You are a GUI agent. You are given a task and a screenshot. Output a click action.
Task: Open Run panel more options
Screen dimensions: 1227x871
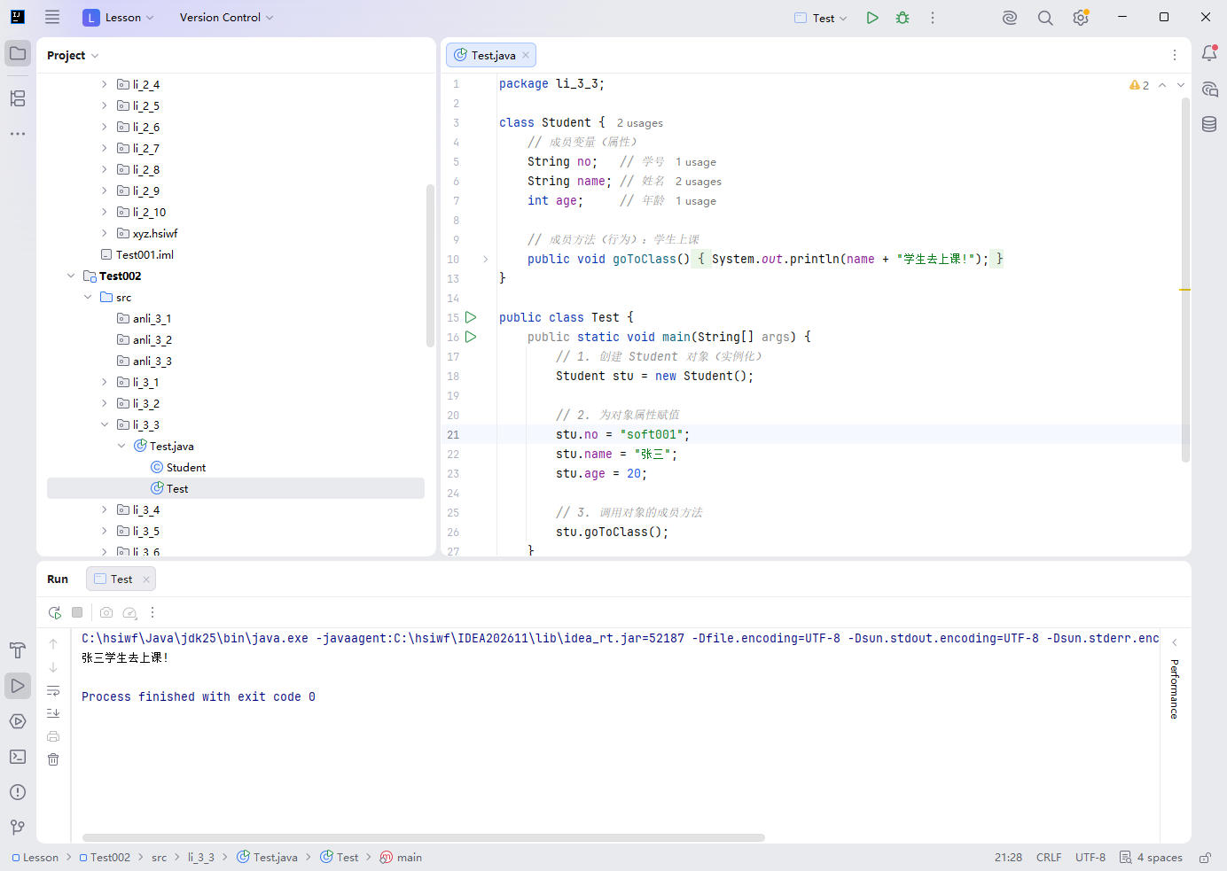click(152, 612)
